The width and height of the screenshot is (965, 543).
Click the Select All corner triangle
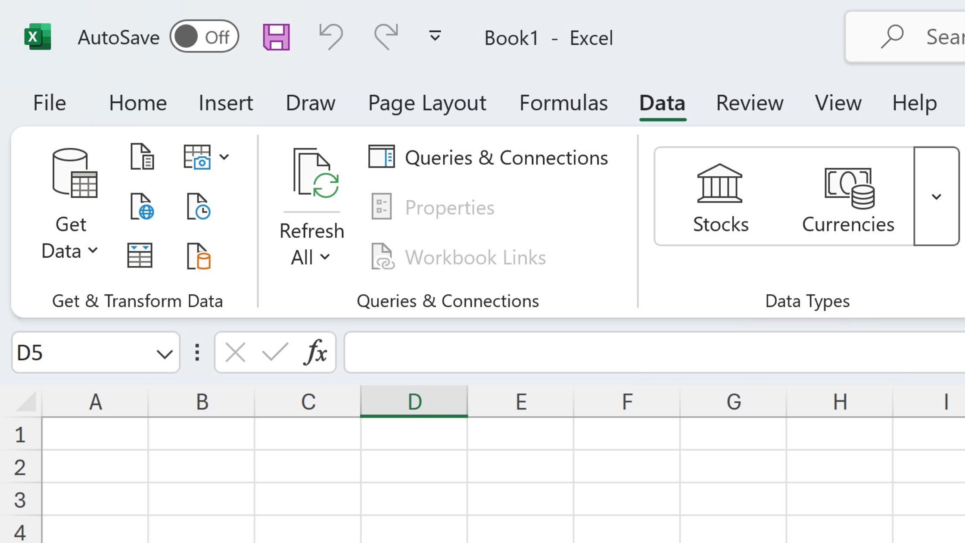(26, 401)
